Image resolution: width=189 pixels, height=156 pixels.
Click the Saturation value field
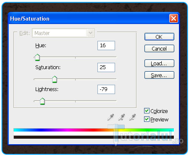106,67
